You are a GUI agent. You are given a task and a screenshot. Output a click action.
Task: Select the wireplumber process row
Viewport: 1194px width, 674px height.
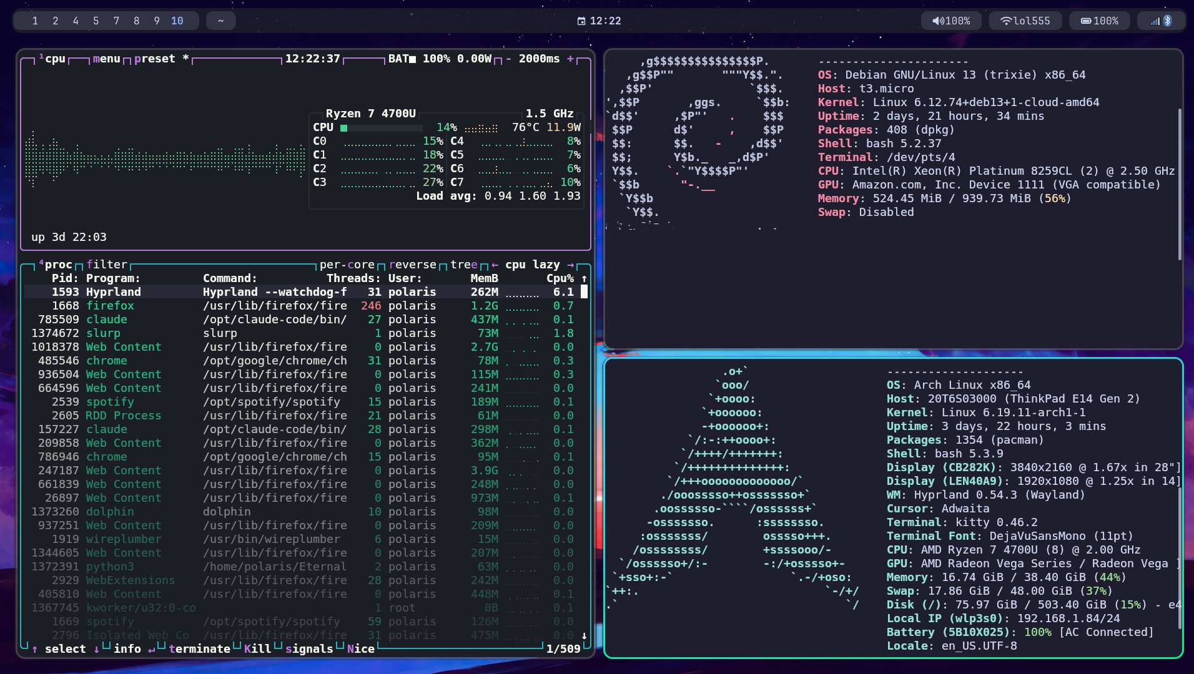(302, 539)
